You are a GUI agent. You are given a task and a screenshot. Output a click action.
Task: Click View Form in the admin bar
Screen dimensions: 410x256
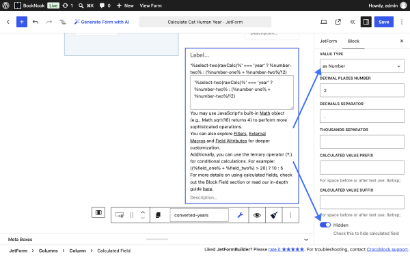click(x=150, y=5)
